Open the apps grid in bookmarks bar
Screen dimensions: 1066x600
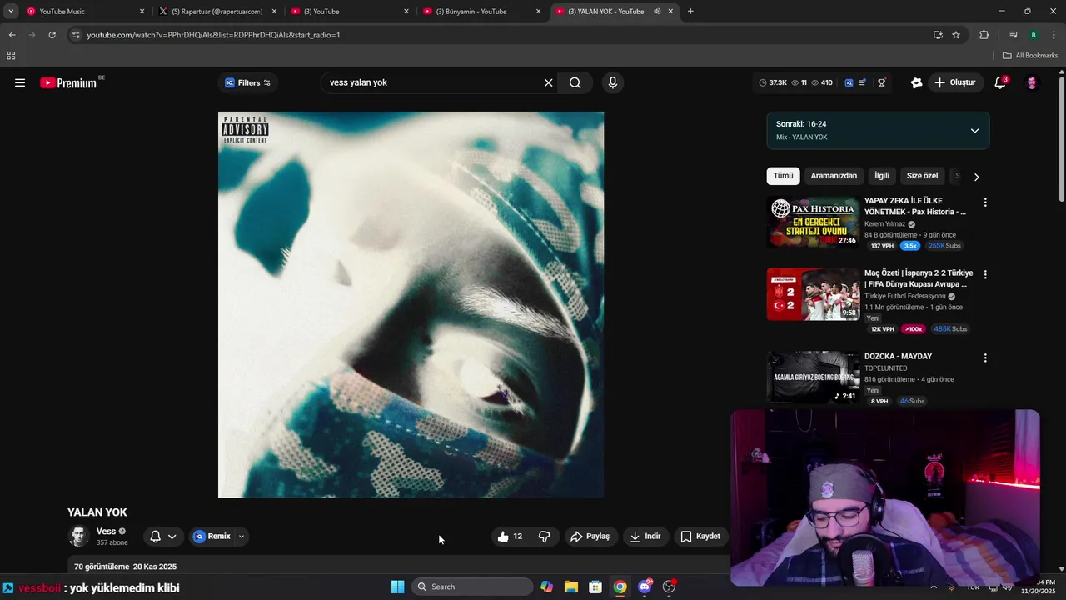tap(11, 56)
